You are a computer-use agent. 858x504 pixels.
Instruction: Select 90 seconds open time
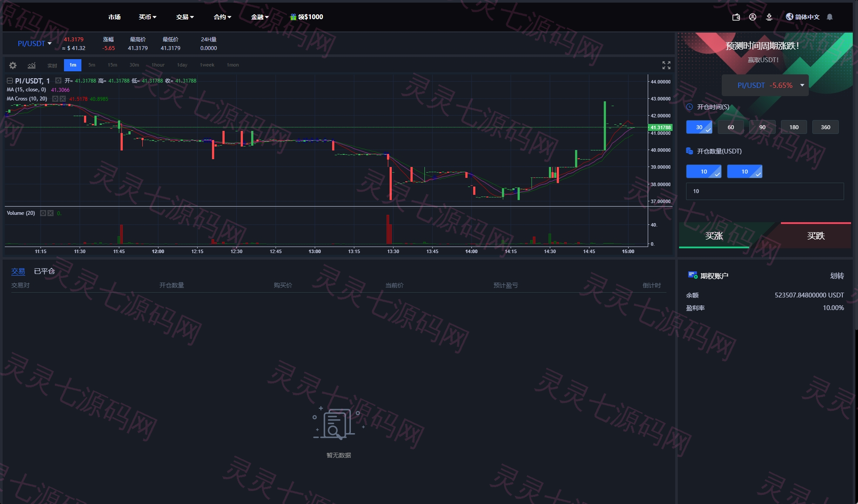pos(762,127)
